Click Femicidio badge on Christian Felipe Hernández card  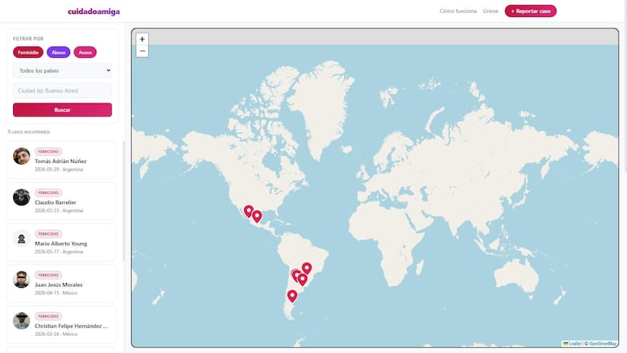48,316
